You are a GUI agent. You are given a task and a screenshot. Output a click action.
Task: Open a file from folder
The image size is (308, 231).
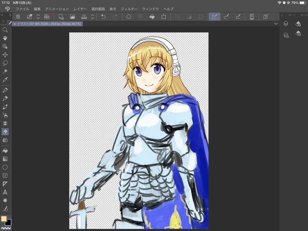click(72, 17)
